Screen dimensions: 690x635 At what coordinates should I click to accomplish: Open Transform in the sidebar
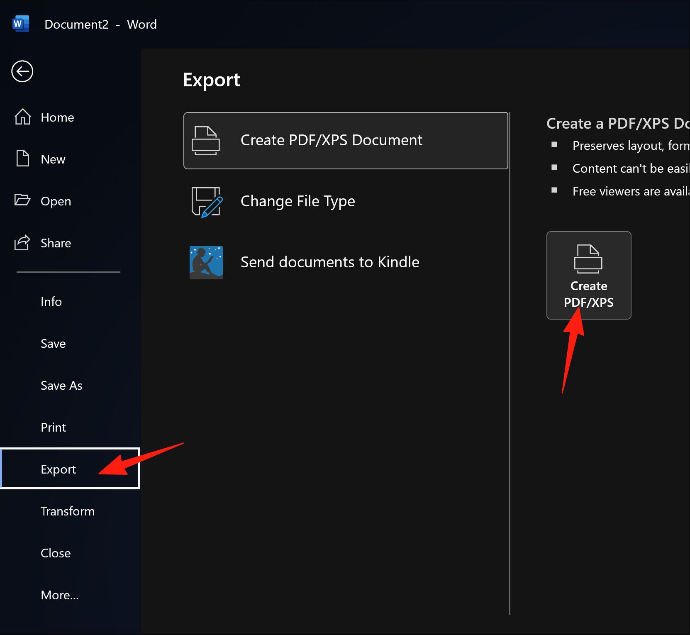click(70, 511)
